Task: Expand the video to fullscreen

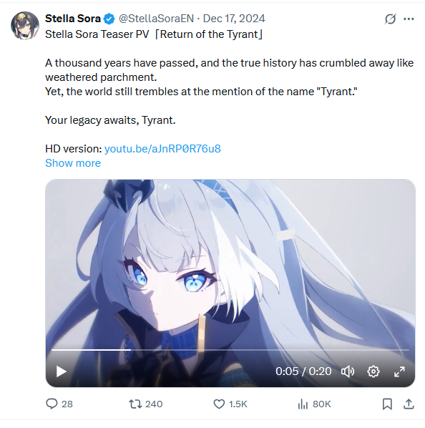Action: click(399, 371)
